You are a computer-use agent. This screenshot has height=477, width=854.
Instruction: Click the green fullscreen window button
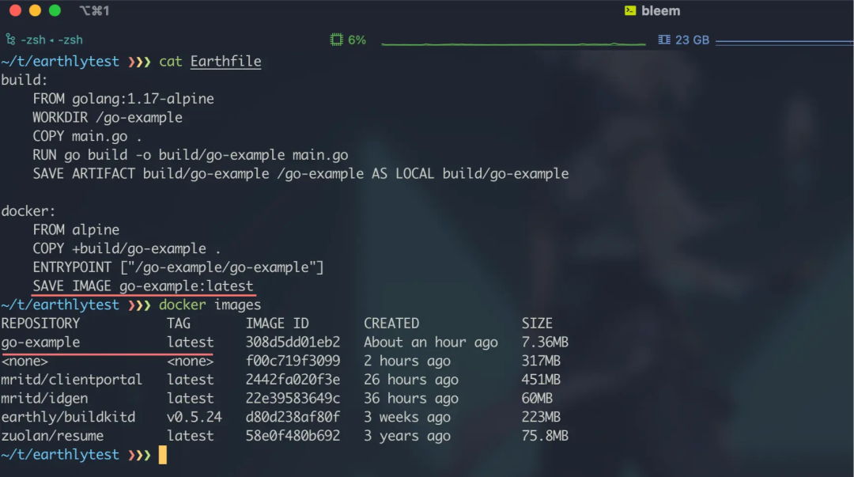tap(55, 10)
